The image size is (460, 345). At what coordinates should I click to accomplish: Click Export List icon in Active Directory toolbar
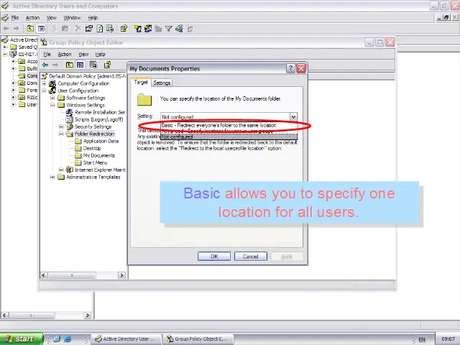point(110,29)
